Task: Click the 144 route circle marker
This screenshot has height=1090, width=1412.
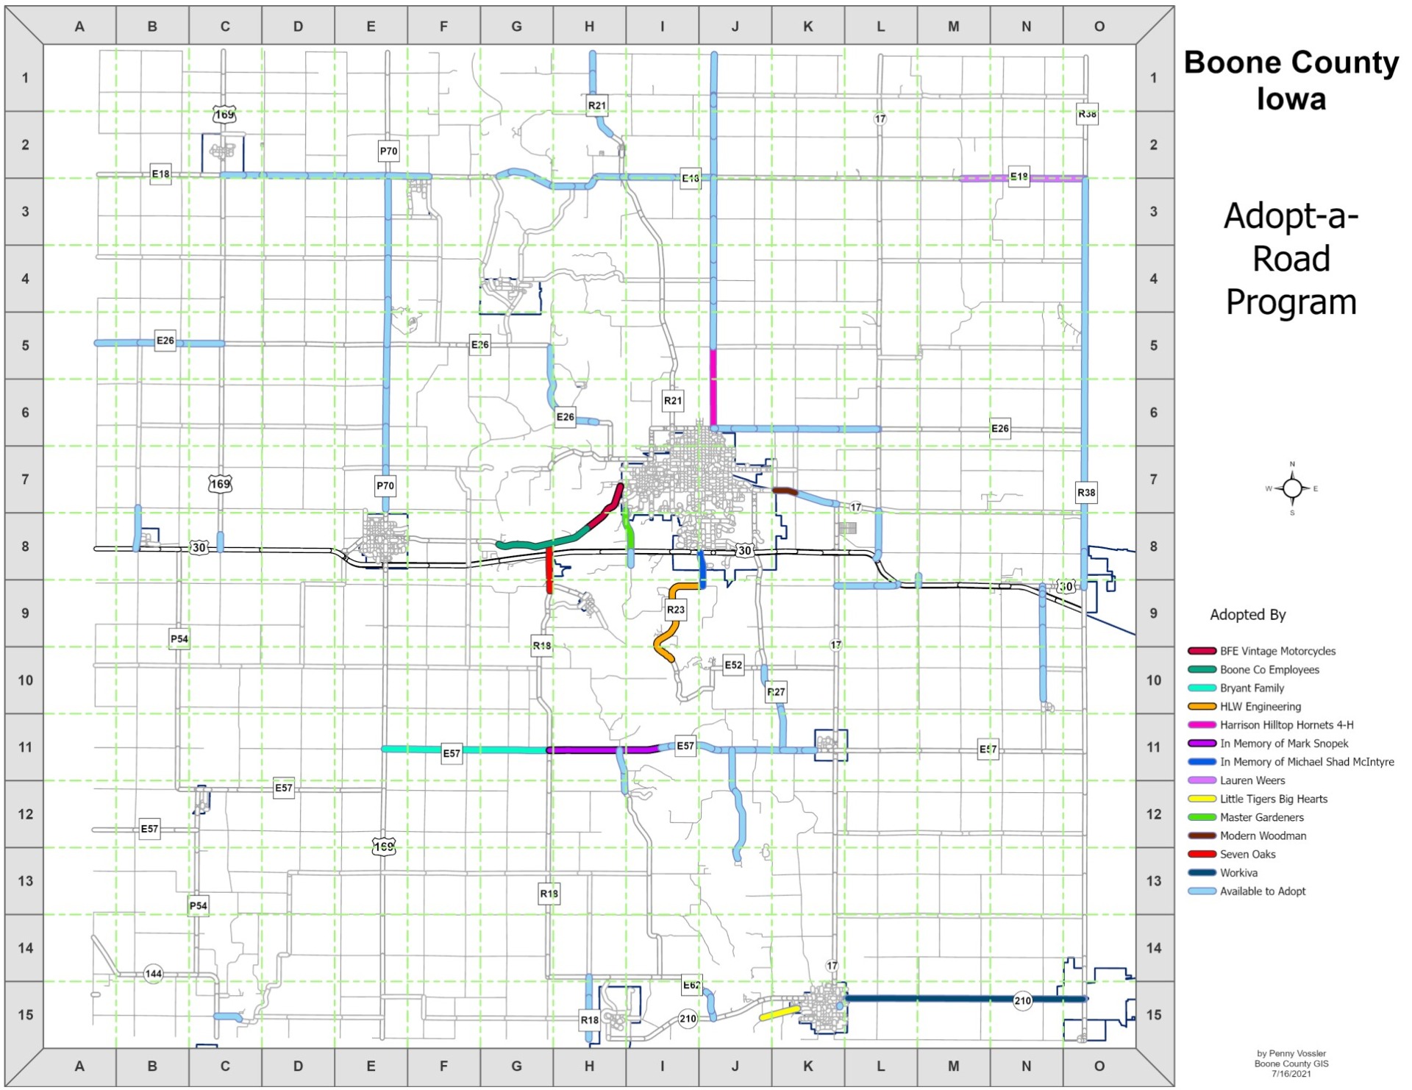Action: [x=153, y=974]
